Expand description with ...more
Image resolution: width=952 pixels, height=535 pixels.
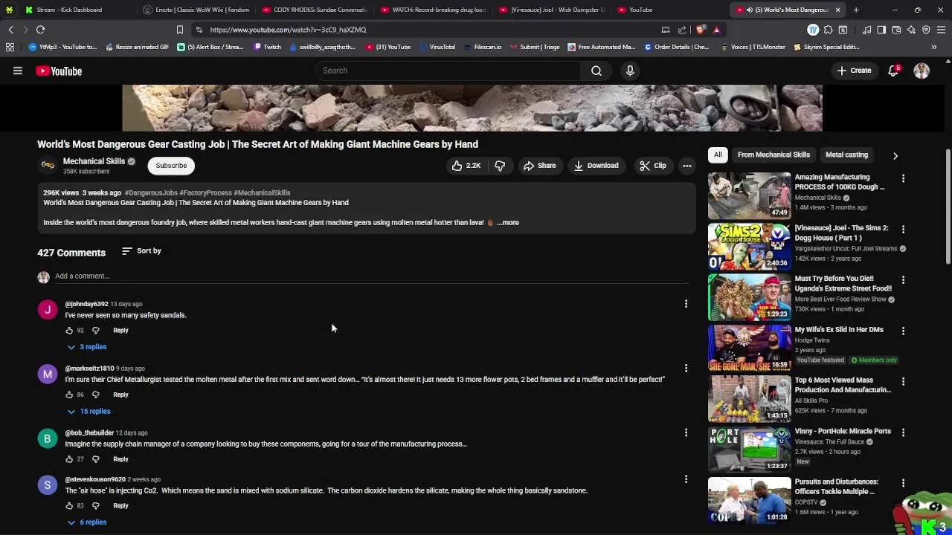508,223
